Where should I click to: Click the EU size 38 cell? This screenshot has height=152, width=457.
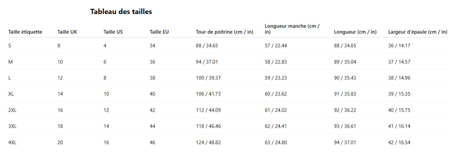[152, 78]
